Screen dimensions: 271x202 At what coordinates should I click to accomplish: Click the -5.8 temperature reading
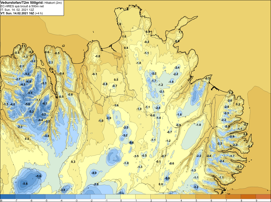pos(25,184)
